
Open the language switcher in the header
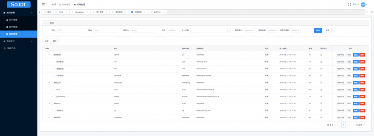[x=355, y=4]
